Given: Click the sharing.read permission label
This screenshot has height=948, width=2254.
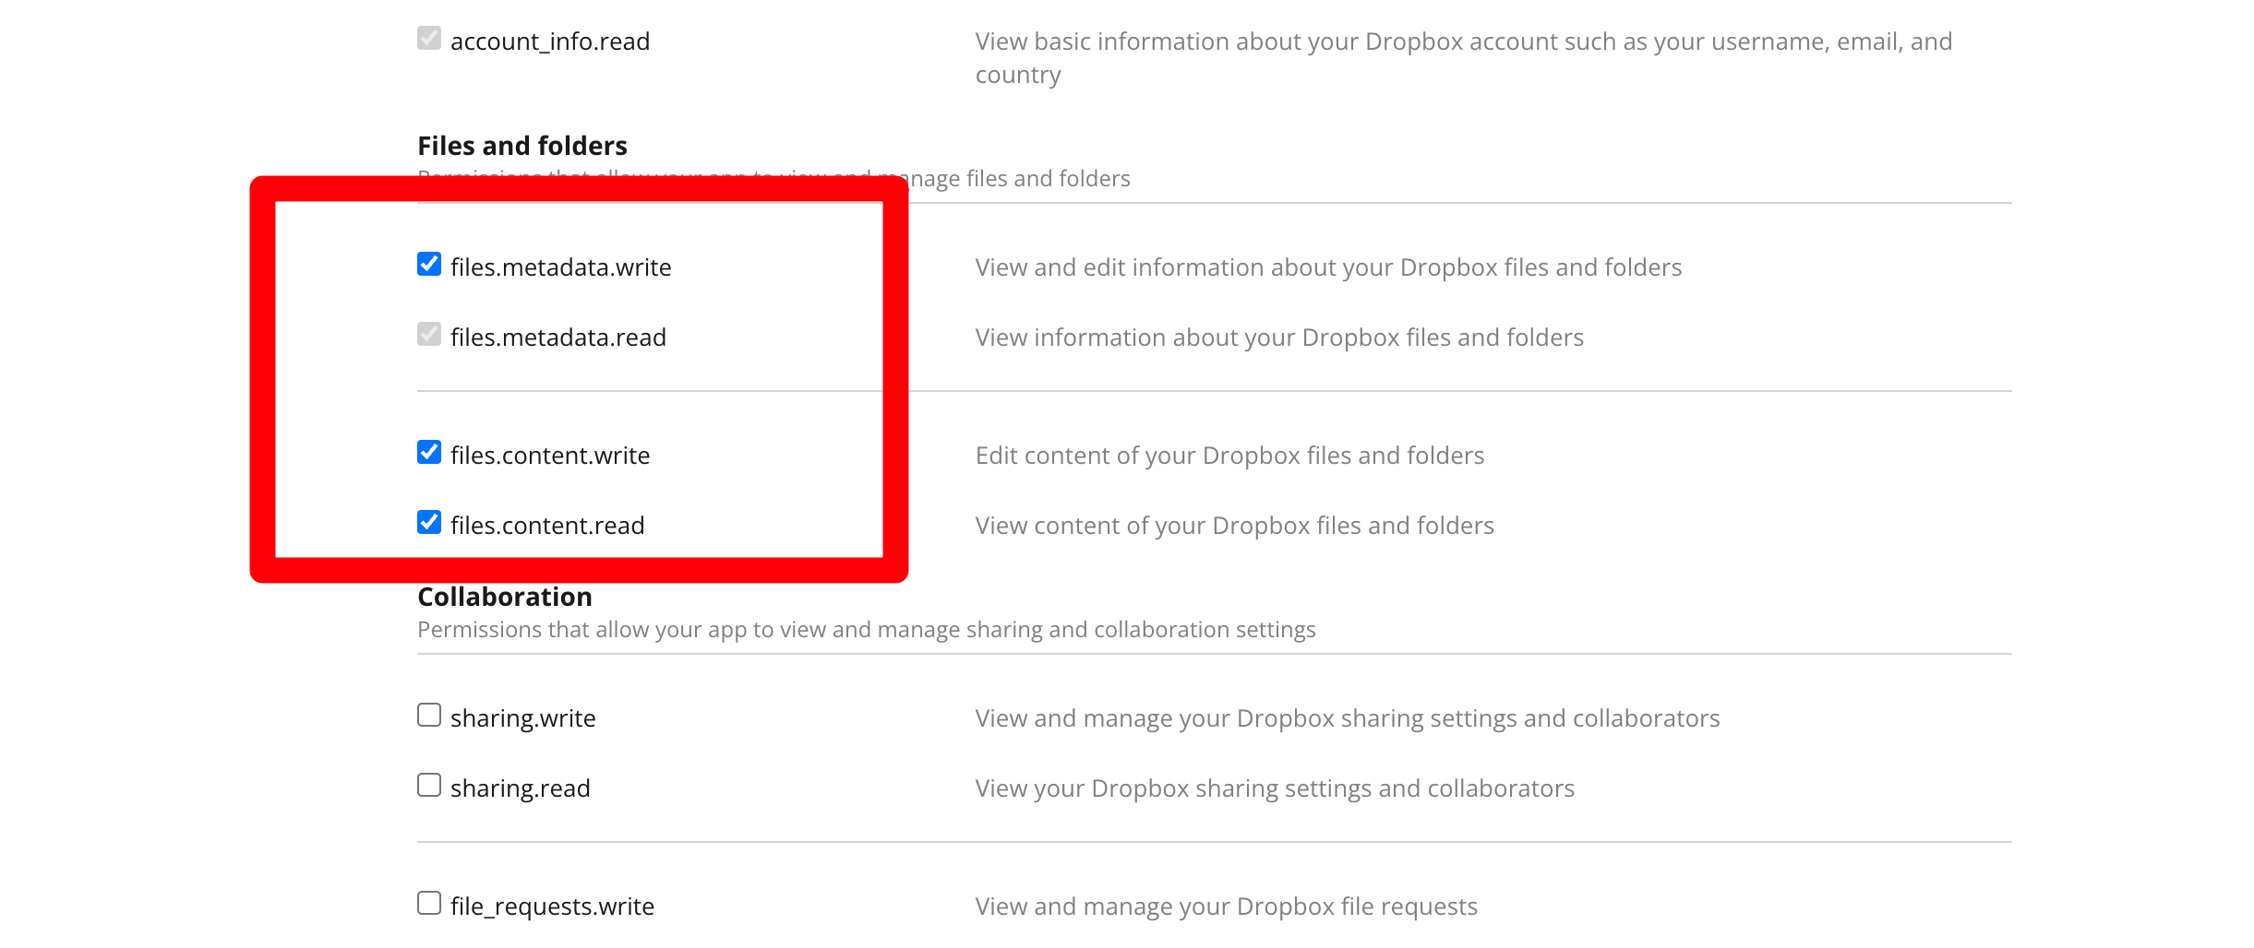Looking at the screenshot, I should click(520, 788).
